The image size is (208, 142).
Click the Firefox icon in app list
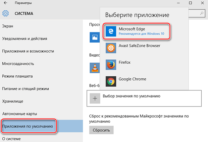coord(111,65)
